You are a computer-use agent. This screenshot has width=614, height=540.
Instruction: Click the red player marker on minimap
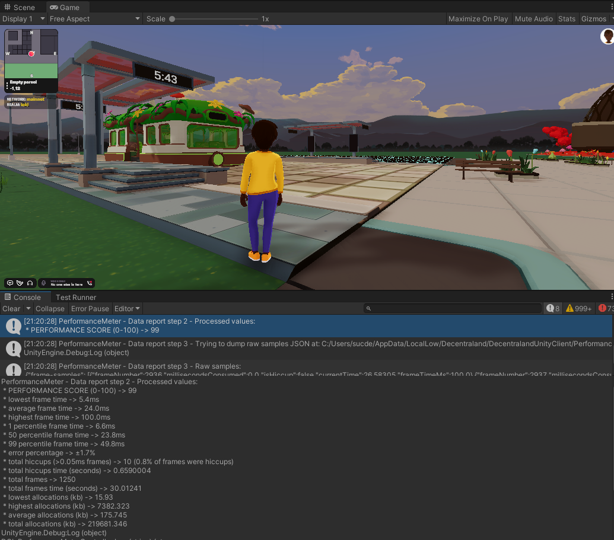pyautogui.click(x=31, y=53)
